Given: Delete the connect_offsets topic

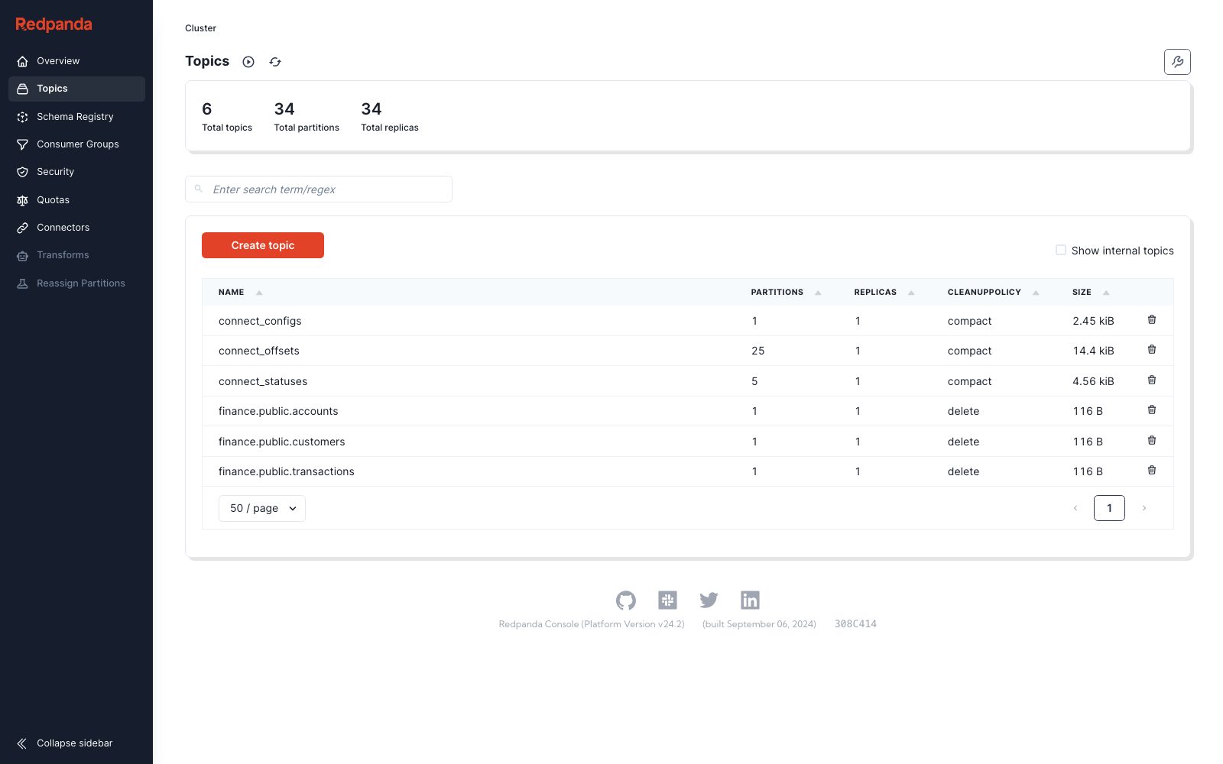Looking at the screenshot, I should pyautogui.click(x=1152, y=350).
